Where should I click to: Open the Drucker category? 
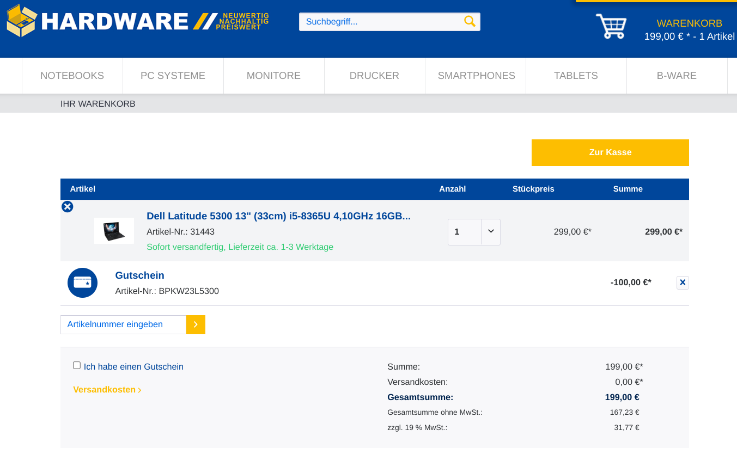[375, 76]
